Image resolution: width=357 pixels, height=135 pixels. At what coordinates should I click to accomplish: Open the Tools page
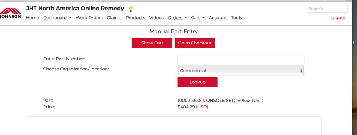coord(236,18)
